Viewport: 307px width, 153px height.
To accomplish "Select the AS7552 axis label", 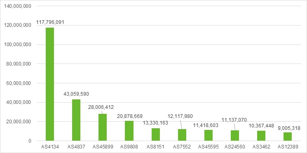I will click(x=182, y=146).
